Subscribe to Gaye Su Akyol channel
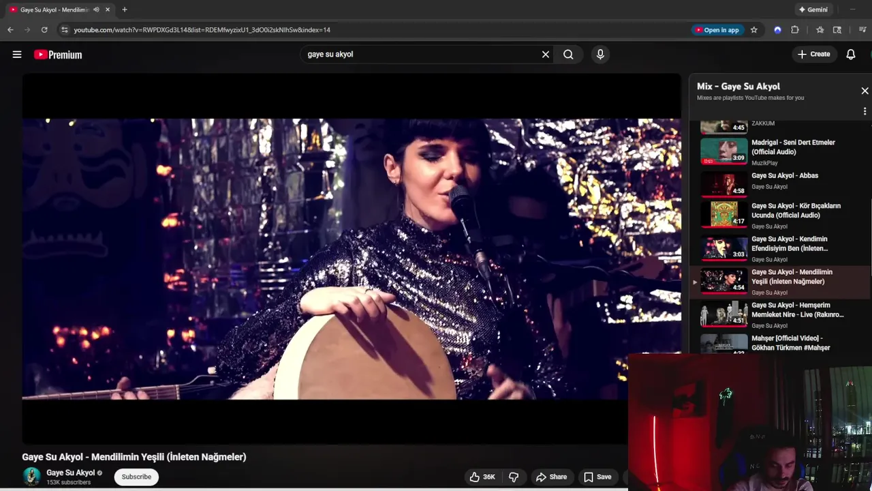The width and height of the screenshot is (872, 491). (136, 477)
